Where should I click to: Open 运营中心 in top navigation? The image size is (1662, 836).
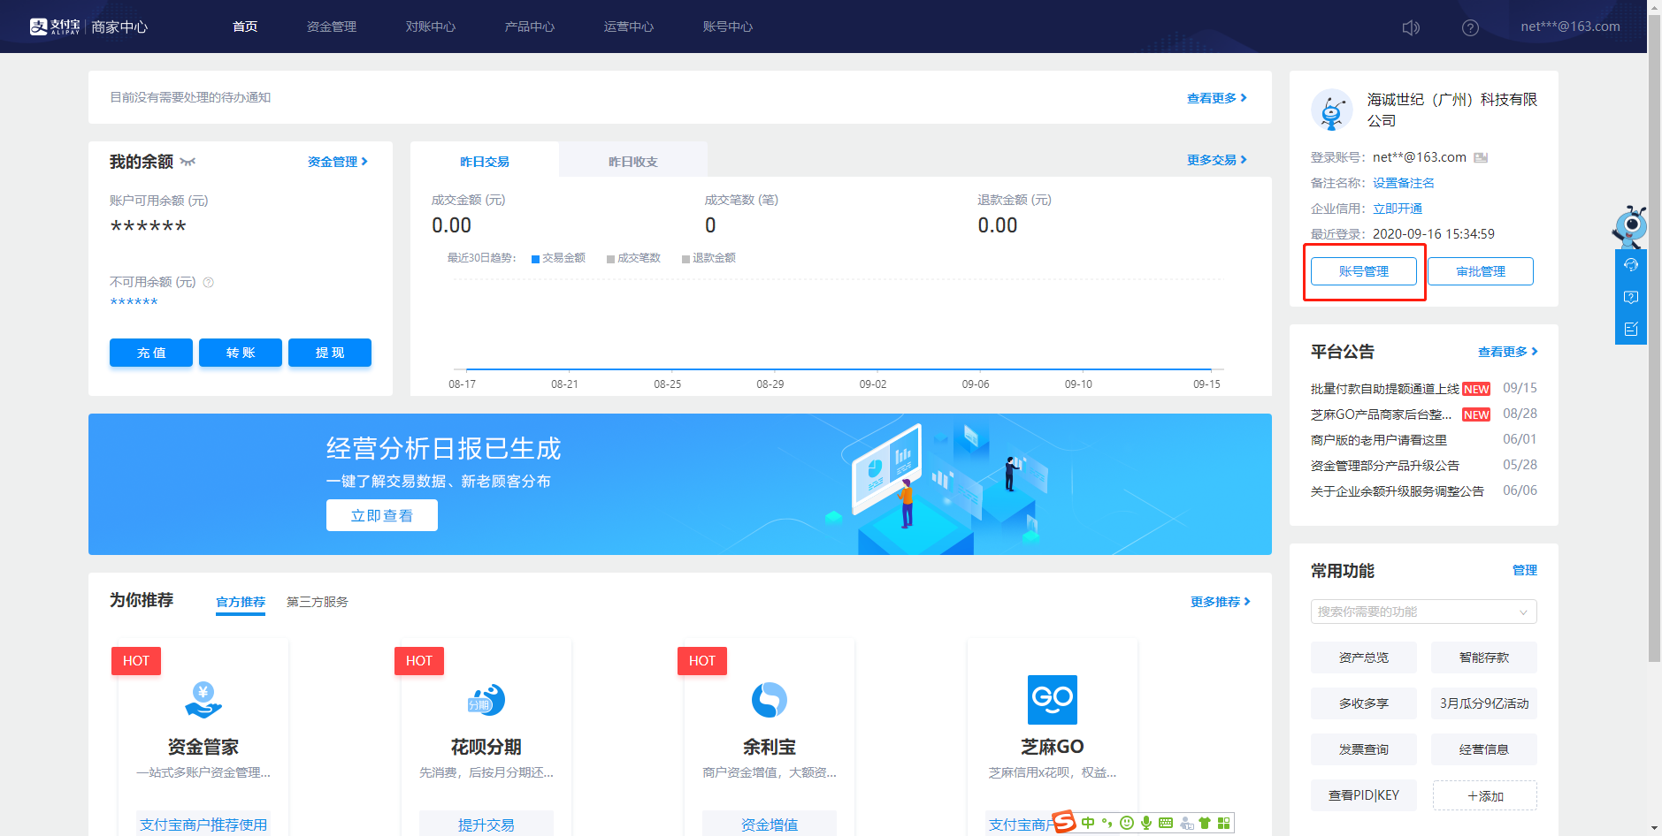click(629, 27)
